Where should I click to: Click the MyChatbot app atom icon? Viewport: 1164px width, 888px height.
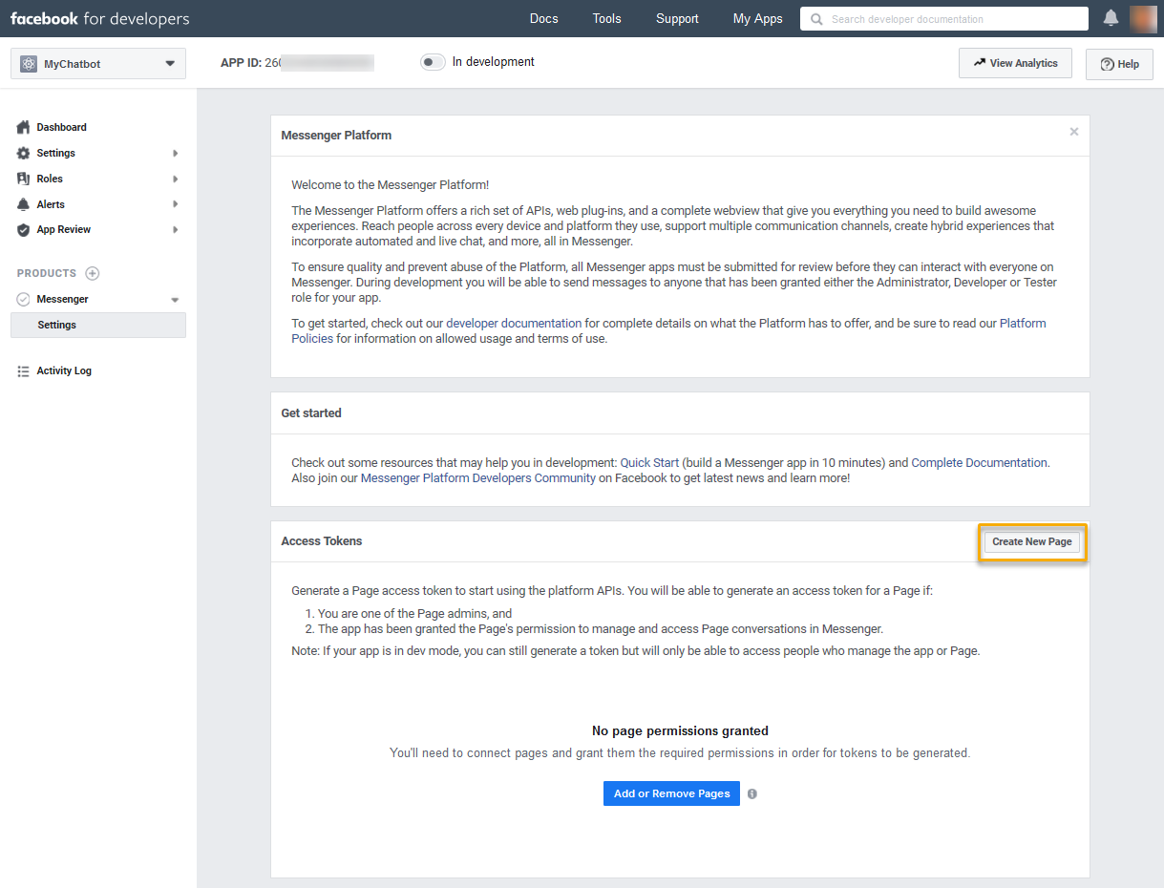pos(29,64)
